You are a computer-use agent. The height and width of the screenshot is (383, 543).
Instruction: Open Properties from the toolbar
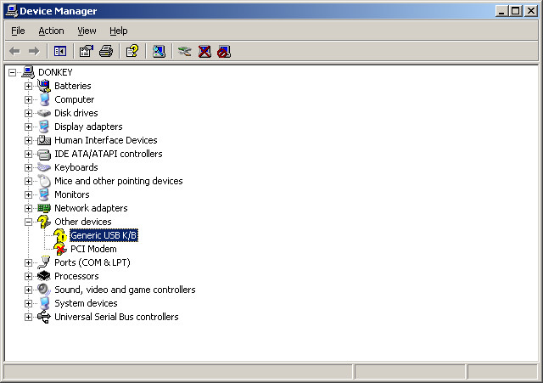tap(87, 52)
